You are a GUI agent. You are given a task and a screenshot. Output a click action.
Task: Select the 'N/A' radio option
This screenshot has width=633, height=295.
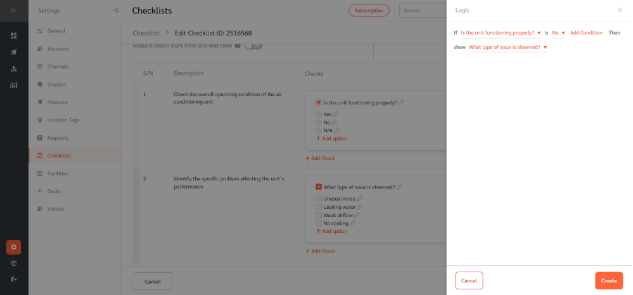pyautogui.click(x=319, y=130)
